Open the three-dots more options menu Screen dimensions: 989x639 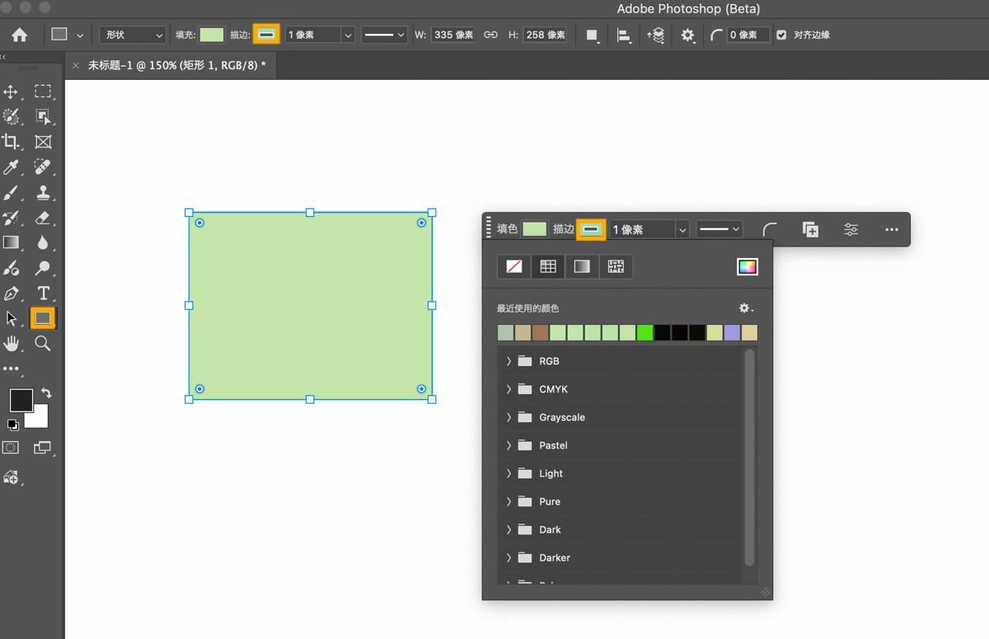pyautogui.click(x=891, y=229)
